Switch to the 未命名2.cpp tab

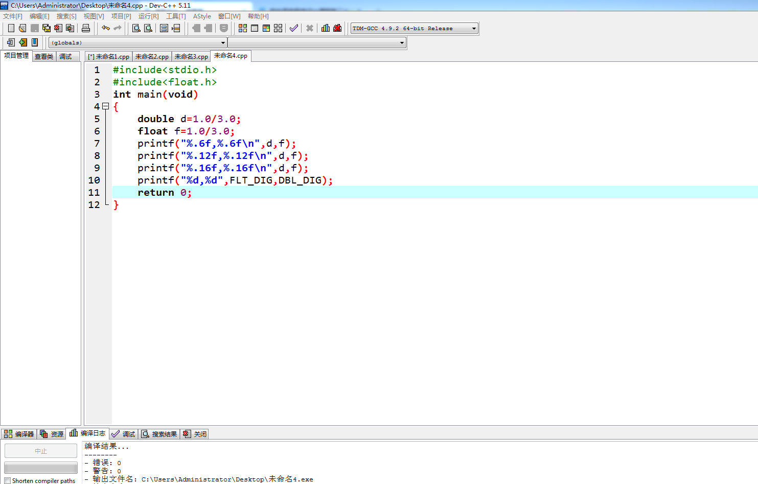point(152,57)
